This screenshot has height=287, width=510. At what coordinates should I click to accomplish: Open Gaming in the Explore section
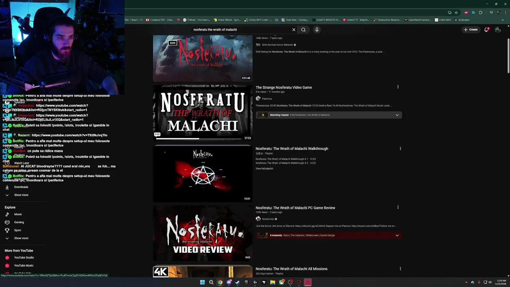tap(19, 222)
